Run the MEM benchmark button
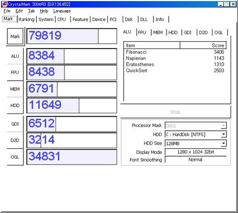This screenshot has height=213, width=238. [x=15, y=89]
